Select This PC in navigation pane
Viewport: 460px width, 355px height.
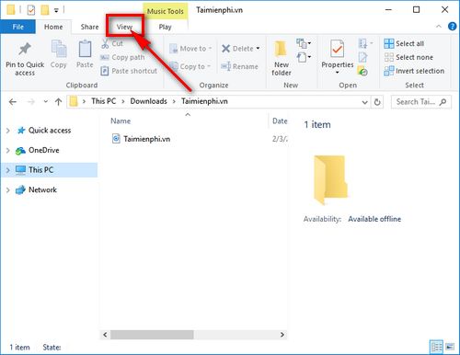pos(40,170)
